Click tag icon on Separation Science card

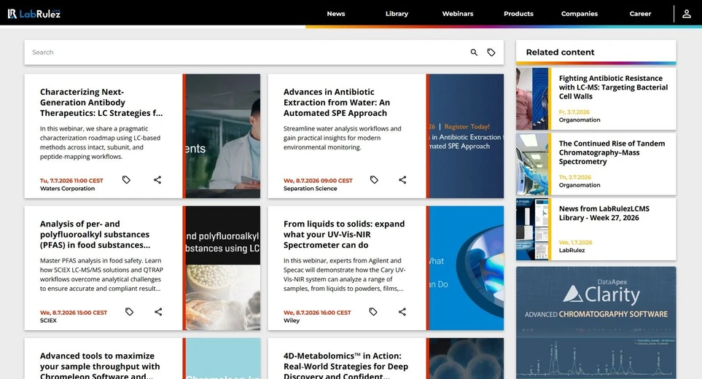click(374, 180)
